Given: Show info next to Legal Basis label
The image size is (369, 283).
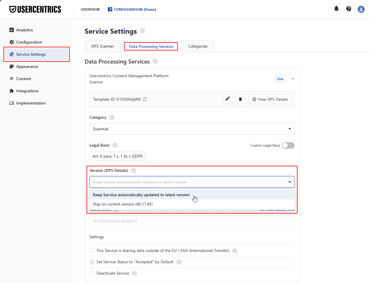Looking at the screenshot, I should coord(115,145).
